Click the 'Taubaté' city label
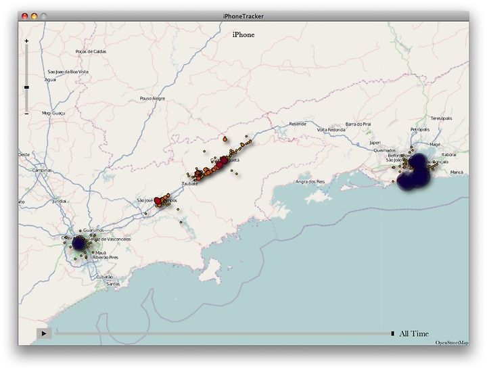 [190, 183]
